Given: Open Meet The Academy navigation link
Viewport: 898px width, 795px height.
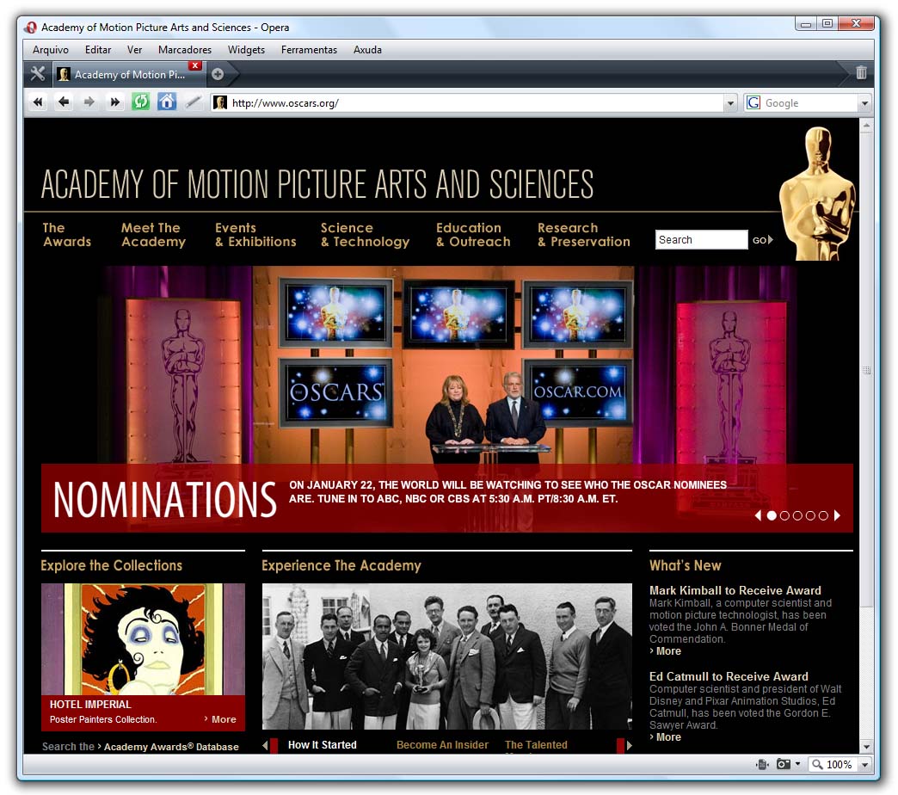Looking at the screenshot, I should [153, 235].
